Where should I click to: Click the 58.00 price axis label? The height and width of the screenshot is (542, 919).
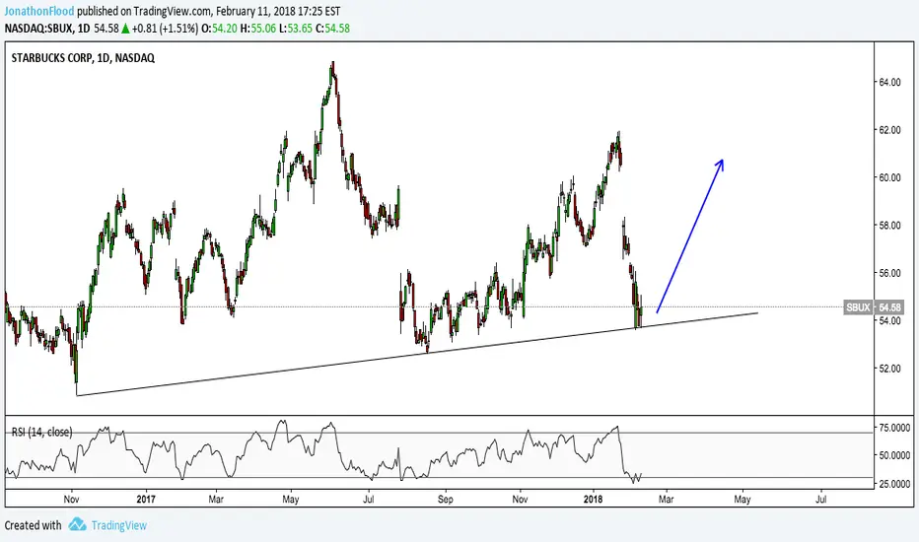pyautogui.click(x=889, y=226)
